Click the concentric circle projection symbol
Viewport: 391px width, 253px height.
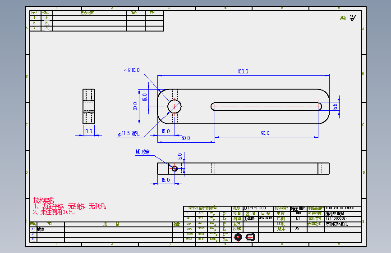tap(238, 237)
